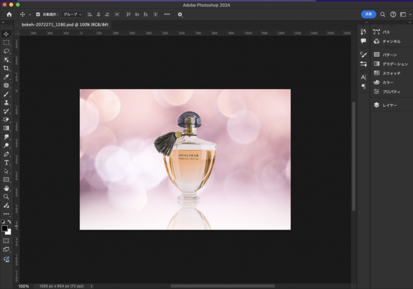Swap foreground and background colors
This screenshot has height=289, width=413.
click(x=10, y=222)
